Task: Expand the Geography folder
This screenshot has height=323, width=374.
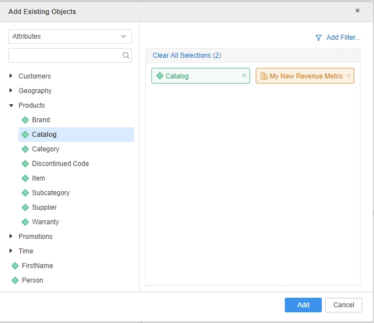Action: tap(11, 91)
